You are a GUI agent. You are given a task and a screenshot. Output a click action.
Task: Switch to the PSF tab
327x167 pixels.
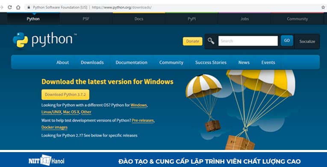click(x=86, y=19)
